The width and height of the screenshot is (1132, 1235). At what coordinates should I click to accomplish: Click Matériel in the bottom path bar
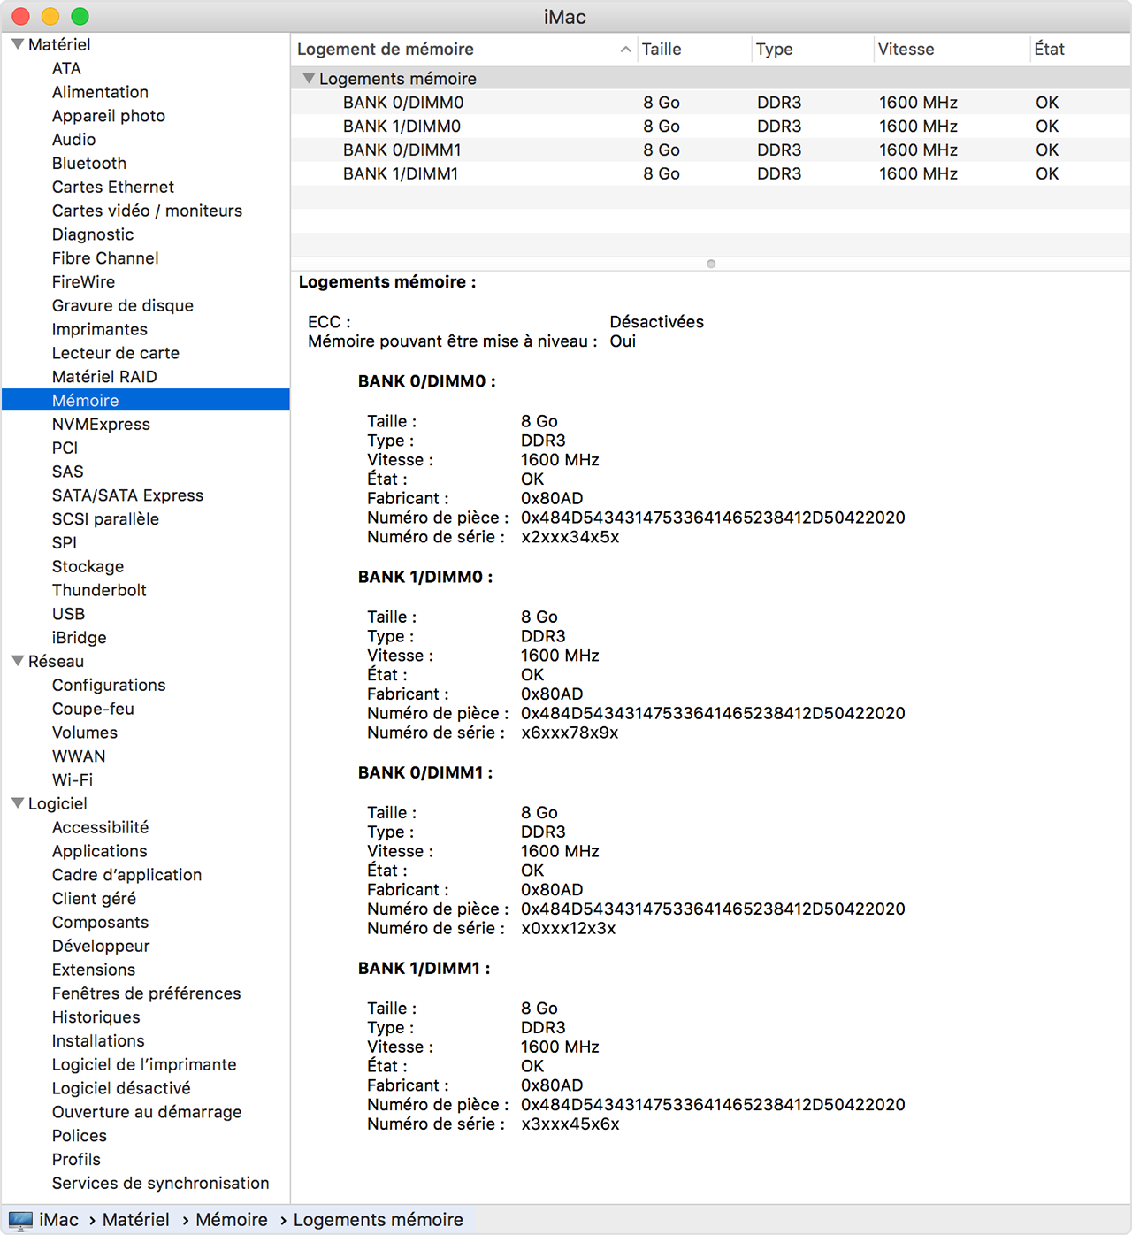pos(135,1220)
